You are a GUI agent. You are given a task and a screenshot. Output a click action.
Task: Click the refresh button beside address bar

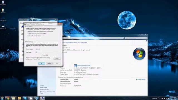[x=123, y=38]
